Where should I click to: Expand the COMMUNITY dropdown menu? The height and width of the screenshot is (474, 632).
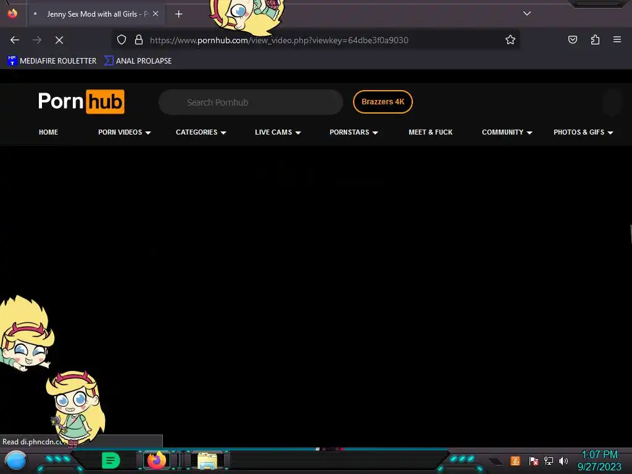point(507,132)
